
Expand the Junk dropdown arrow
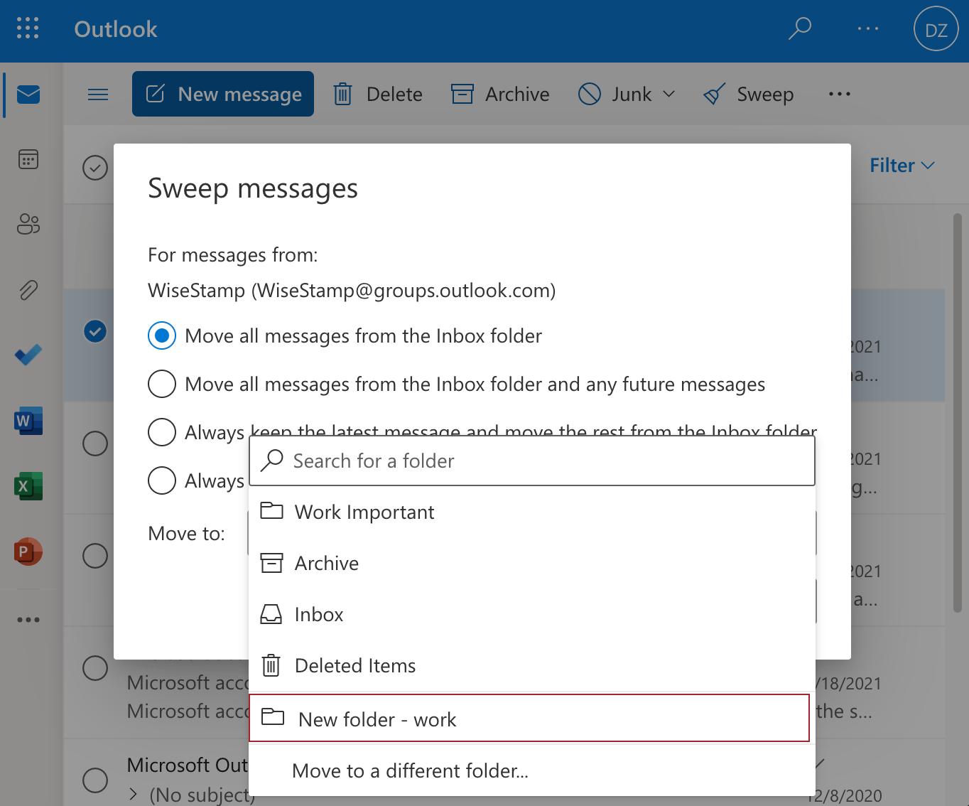[668, 94]
